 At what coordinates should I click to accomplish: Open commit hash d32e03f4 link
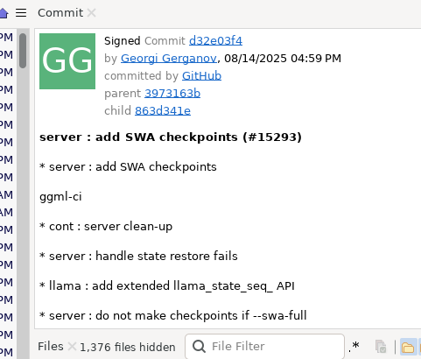tap(215, 41)
